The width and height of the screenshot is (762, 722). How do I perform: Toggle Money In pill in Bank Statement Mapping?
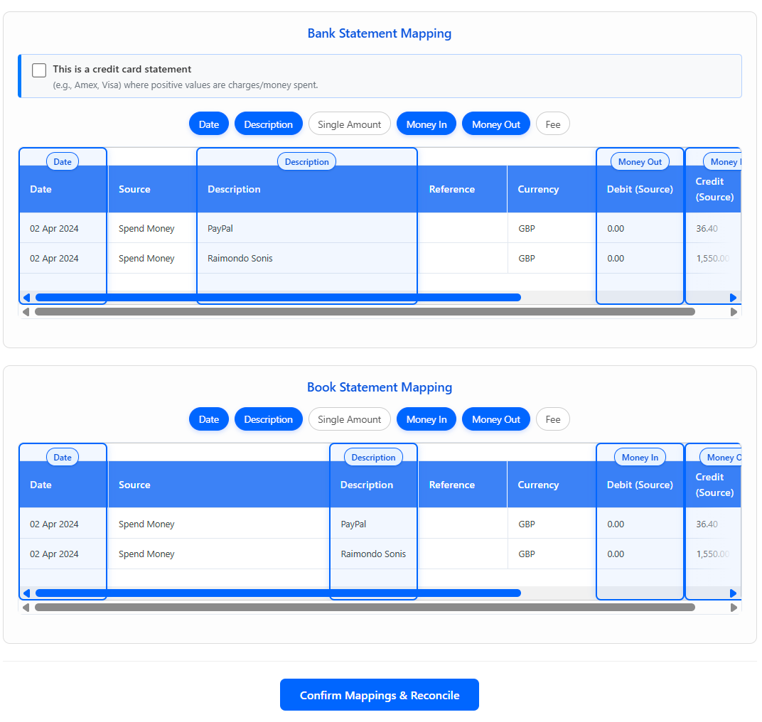click(x=426, y=124)
